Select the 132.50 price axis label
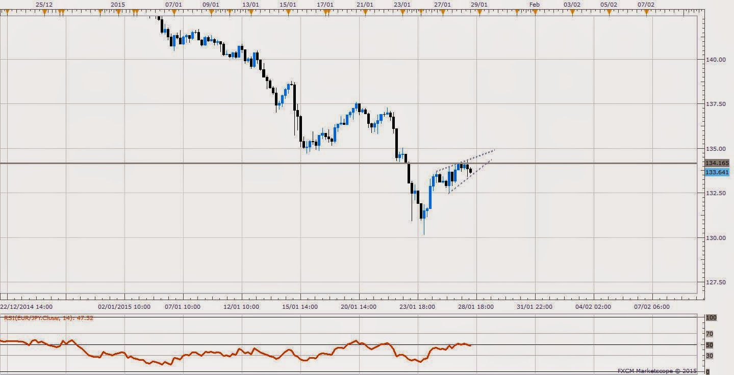 [x=717, y=193]
